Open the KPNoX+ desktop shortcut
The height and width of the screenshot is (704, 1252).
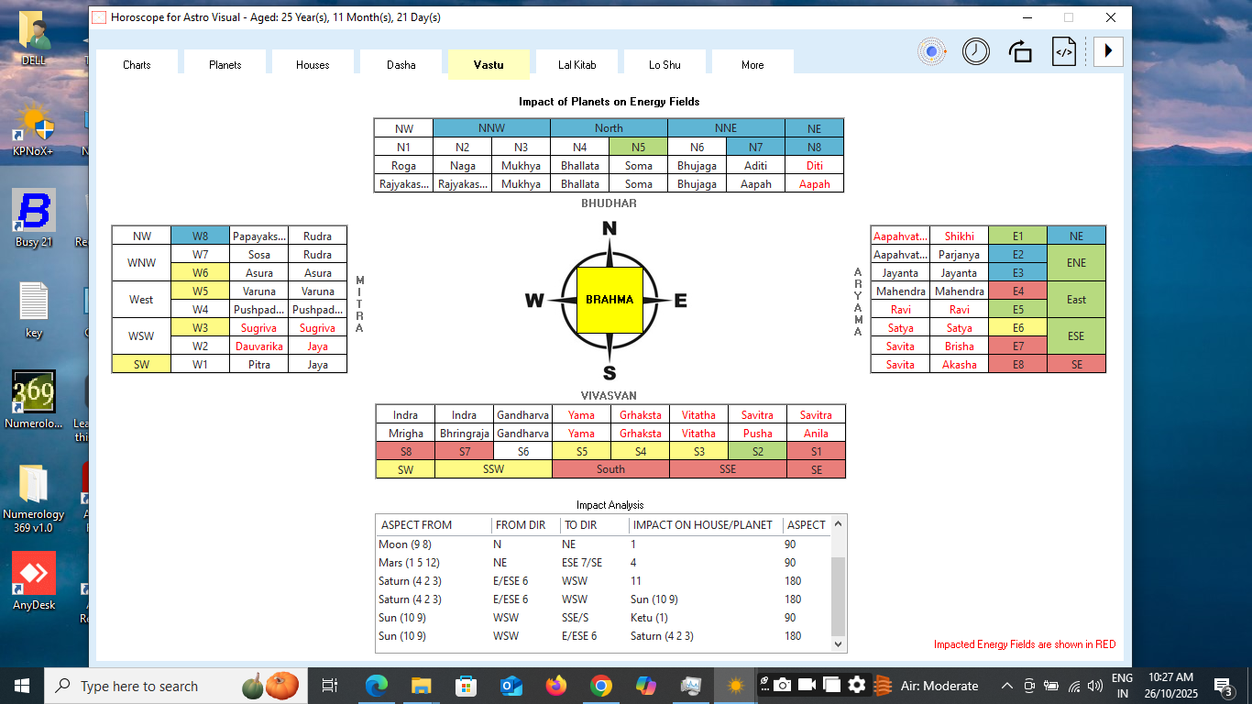point(34,129)
